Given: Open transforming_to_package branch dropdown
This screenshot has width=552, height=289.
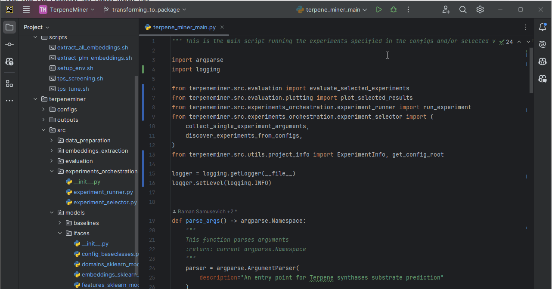Looking at the screenshot, I should [145, 9].
